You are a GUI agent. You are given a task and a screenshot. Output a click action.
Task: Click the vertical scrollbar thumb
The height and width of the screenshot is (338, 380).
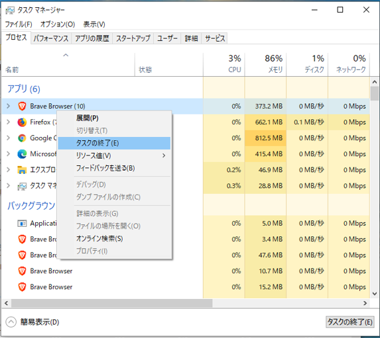[375, 93]
